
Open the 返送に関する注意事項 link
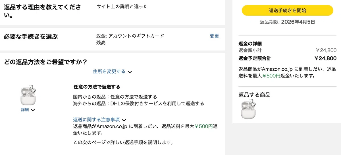coord(96,120)
